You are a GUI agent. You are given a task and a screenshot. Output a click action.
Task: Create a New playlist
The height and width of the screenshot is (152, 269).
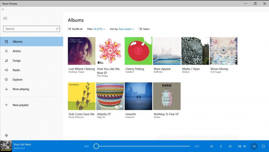[20, 105]
